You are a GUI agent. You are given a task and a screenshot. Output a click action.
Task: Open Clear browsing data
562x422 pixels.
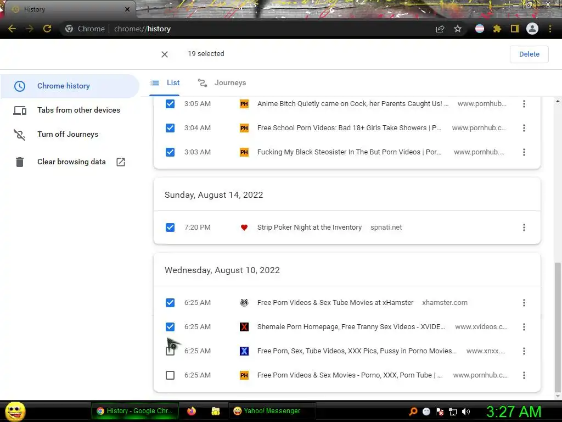click(x=70, y=162)
